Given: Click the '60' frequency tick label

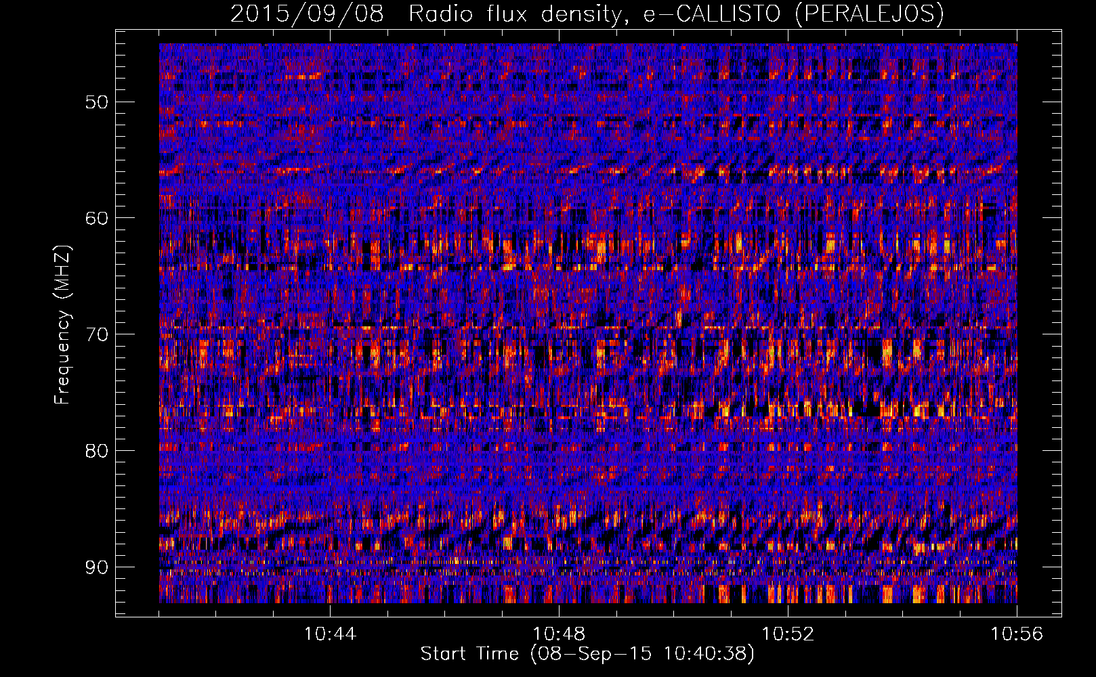Looking at the screenshot, I should 96,218.
